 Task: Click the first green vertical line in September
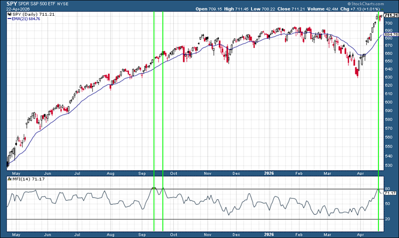pyautogui.click(x=154, y=105)
